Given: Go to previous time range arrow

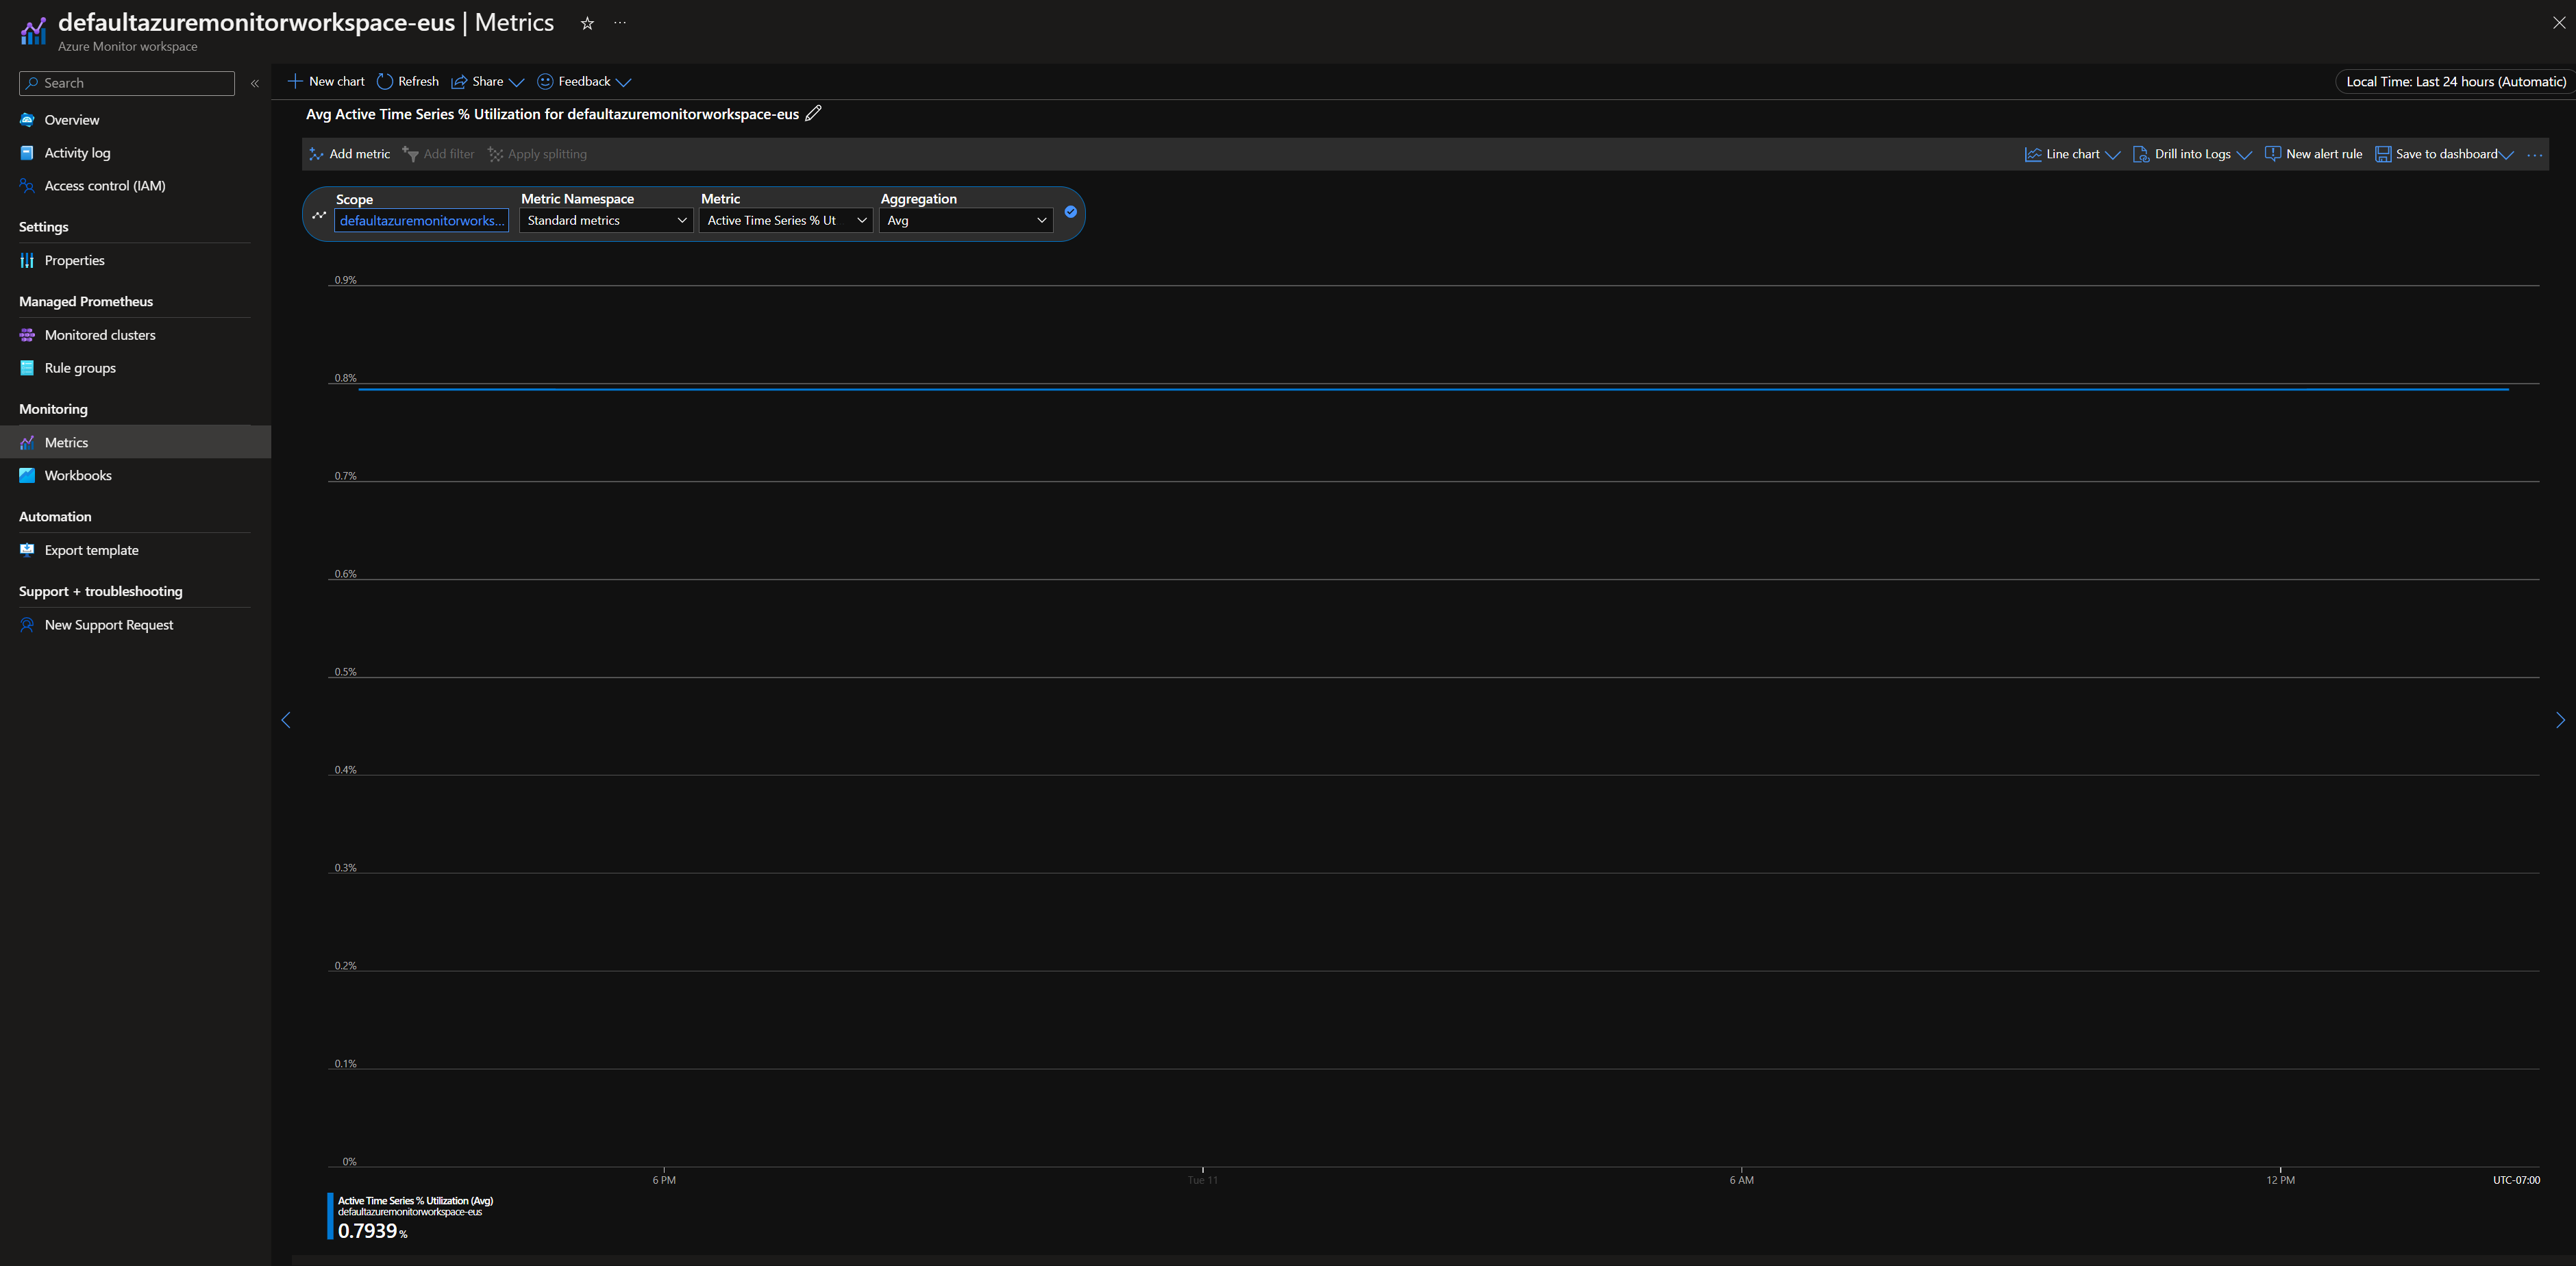Looking at the screenshot, I should click(286, 720).
